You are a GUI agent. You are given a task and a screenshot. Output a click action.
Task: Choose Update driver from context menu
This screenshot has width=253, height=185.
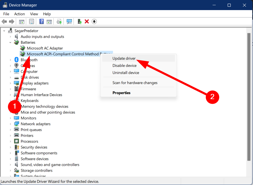tap(139, 58)
